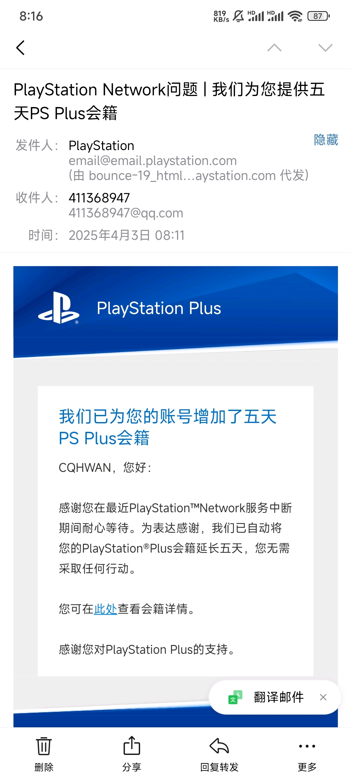This screenshot has height=781, width=351.
Task: Tap the translate email icon
Action: [235, 697]
